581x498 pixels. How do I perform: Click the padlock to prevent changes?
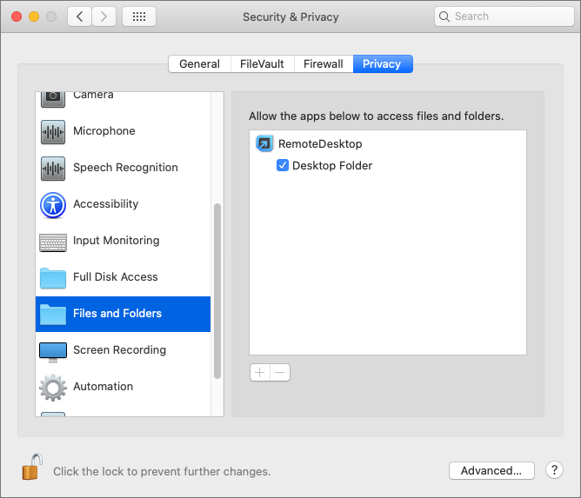(x=31, y=468)
